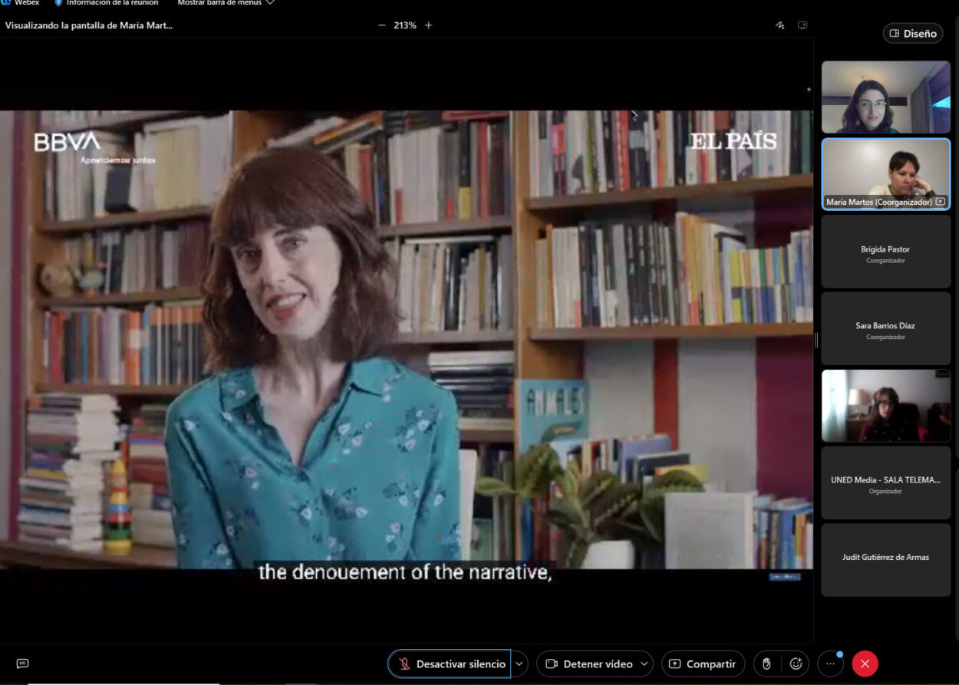Screen dimensions: 959x685
Task: Click the screen-sharing icon on María Martos tile
Action: pos(940,202)
